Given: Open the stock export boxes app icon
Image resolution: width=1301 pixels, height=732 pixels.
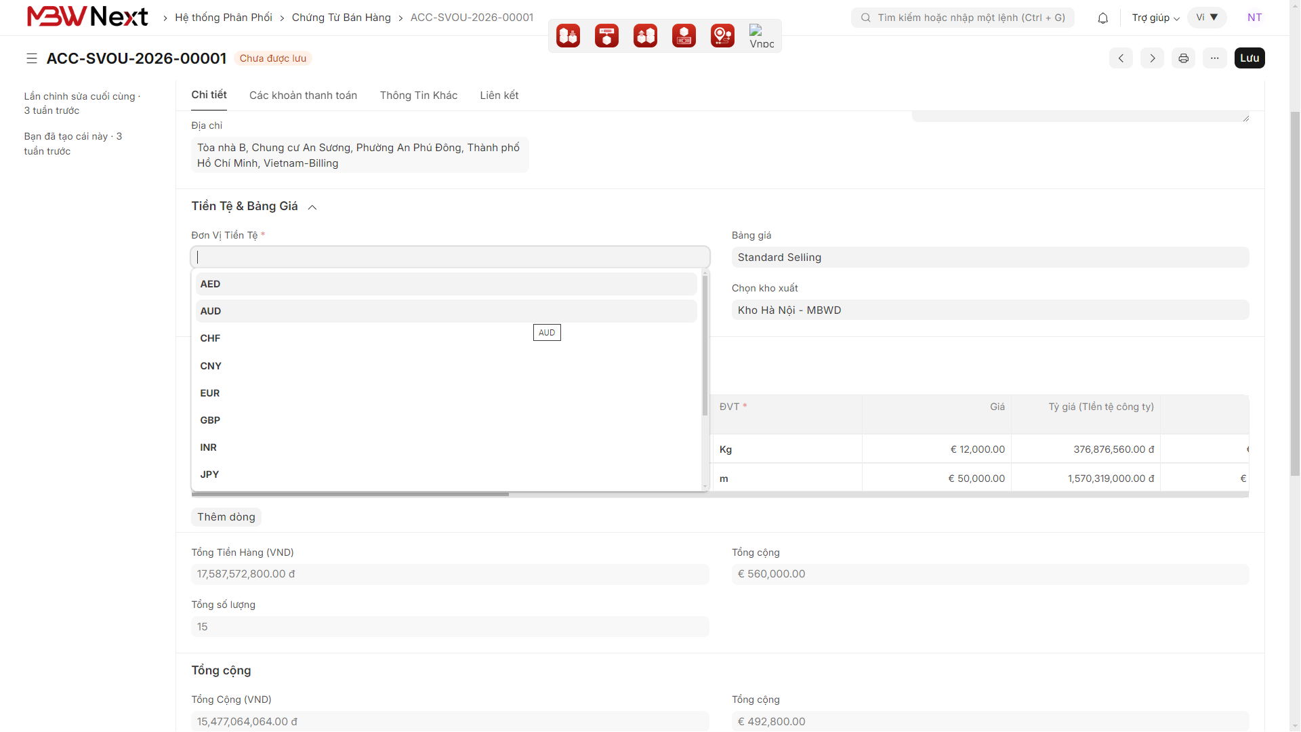Looking at the screenshot, I should (645, 35).
